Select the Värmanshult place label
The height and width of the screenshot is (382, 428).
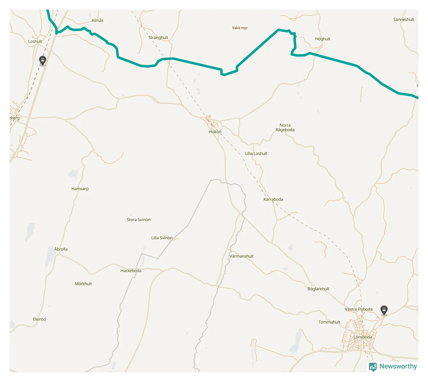click(241, 256)
